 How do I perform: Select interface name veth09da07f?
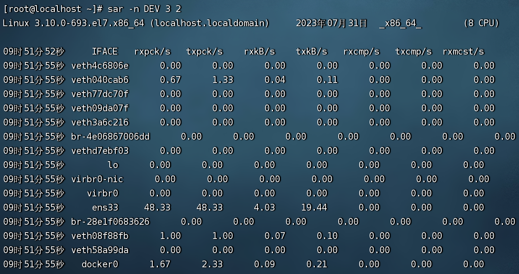(100, 108)
